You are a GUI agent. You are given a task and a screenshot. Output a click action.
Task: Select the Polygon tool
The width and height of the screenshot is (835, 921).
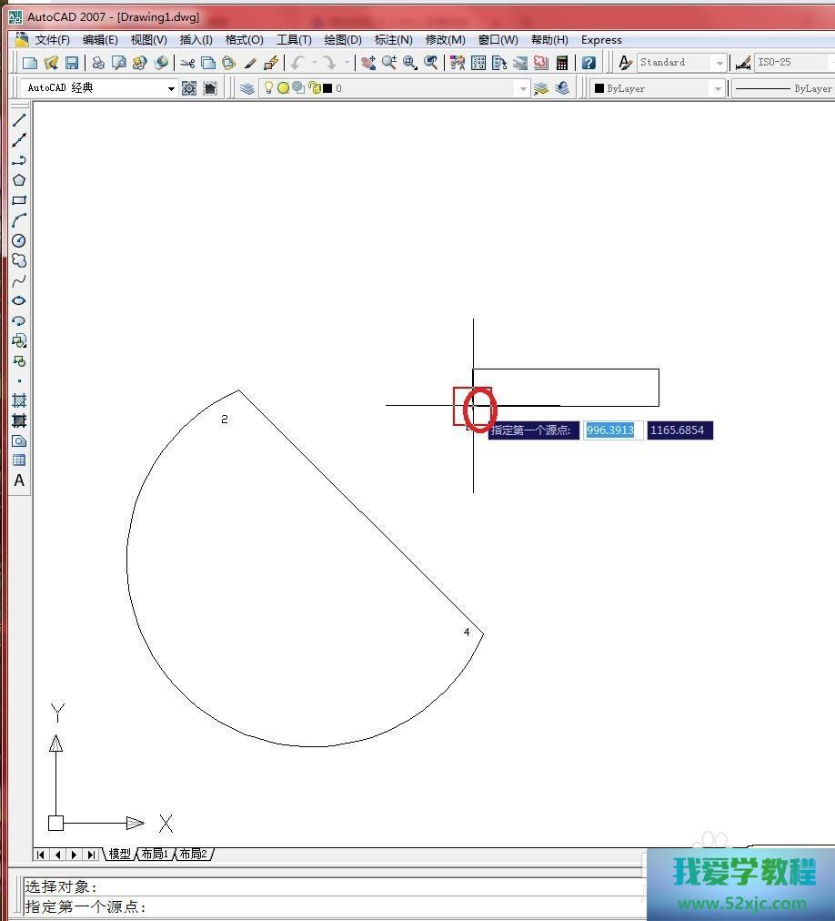pos(19,180)
